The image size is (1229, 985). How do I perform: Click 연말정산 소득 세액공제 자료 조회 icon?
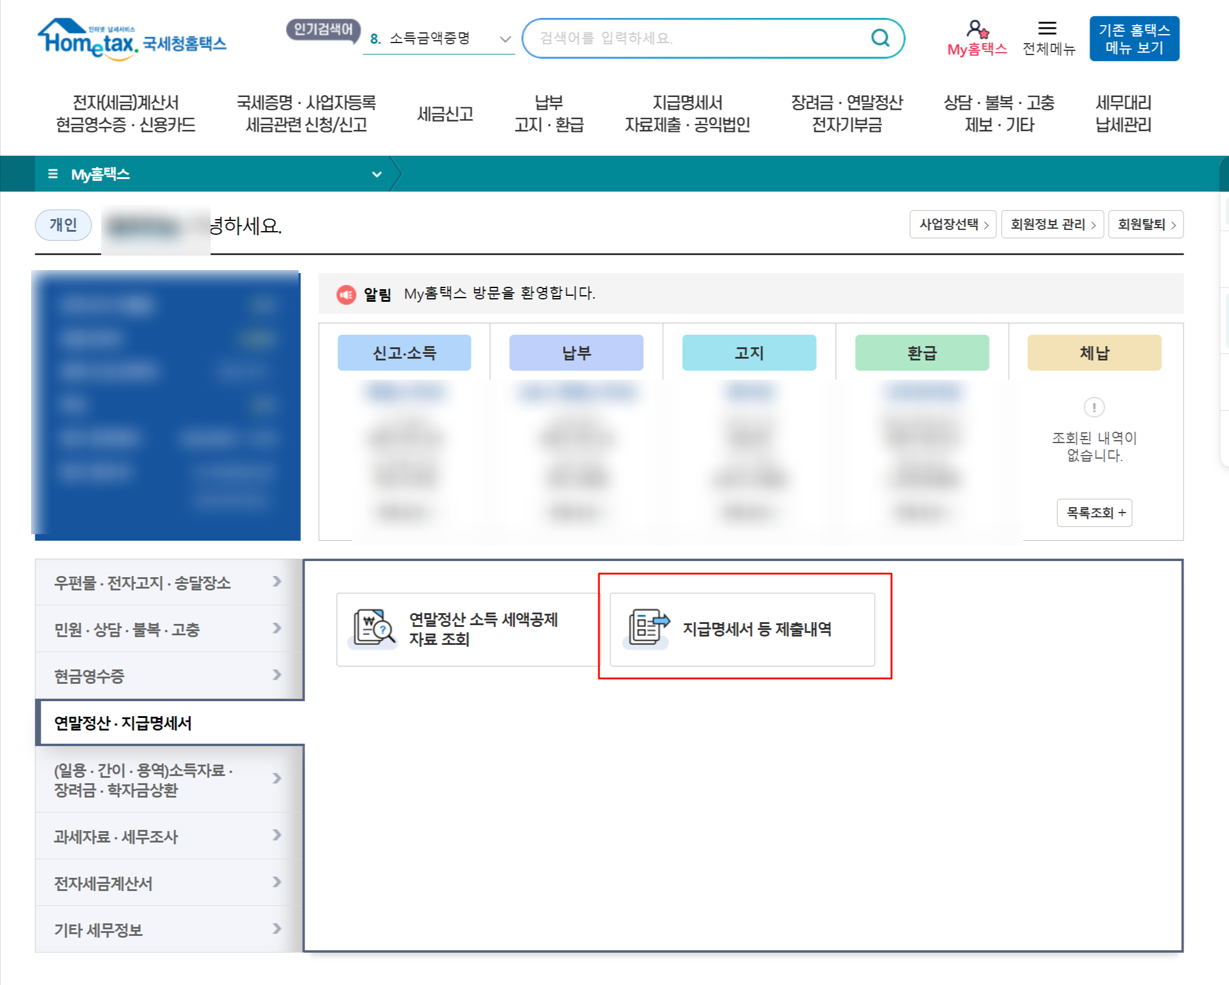(373, 629)
